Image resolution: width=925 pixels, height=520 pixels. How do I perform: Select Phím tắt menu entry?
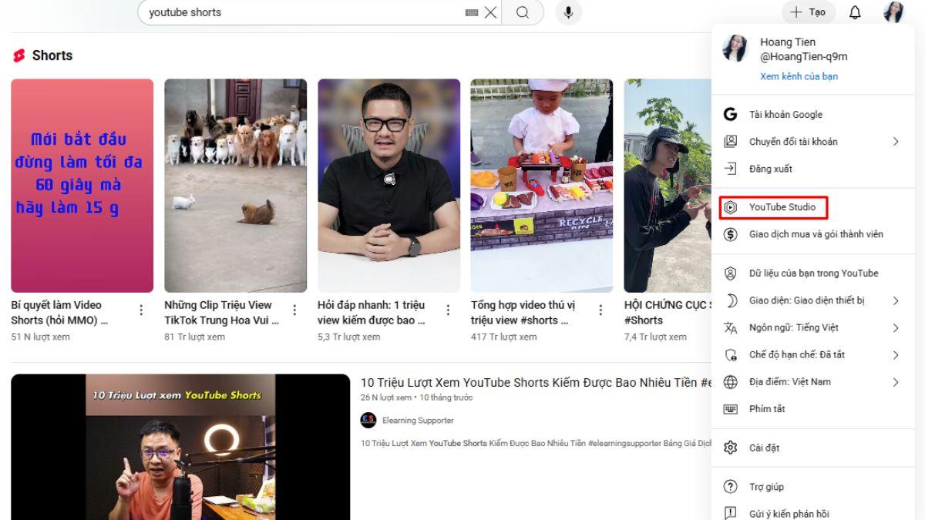813,409
